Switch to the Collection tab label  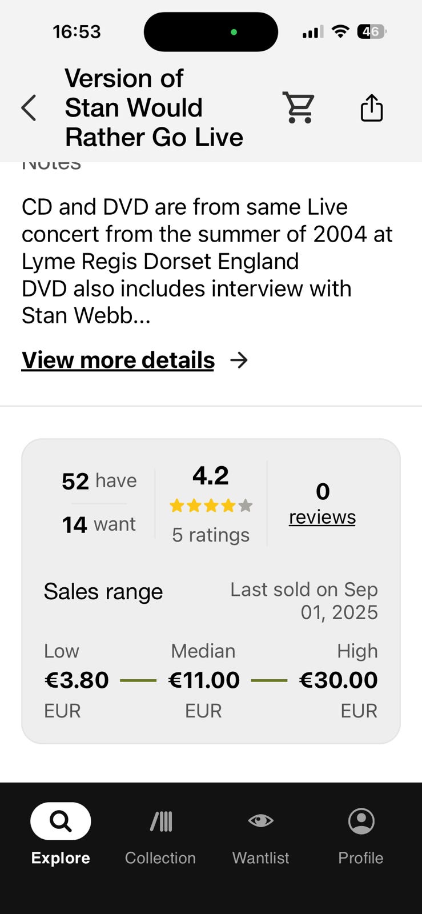click(x=160, y=857)
